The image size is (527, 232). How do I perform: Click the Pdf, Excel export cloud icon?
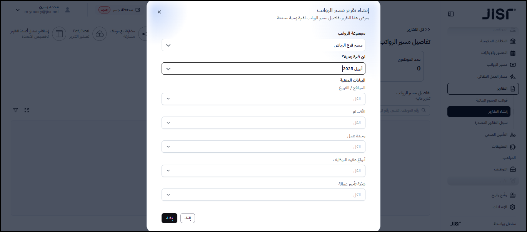coord(100,34)
